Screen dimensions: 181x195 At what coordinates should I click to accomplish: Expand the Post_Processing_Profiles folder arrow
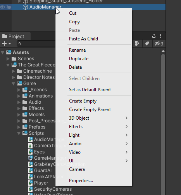(19, 121)
